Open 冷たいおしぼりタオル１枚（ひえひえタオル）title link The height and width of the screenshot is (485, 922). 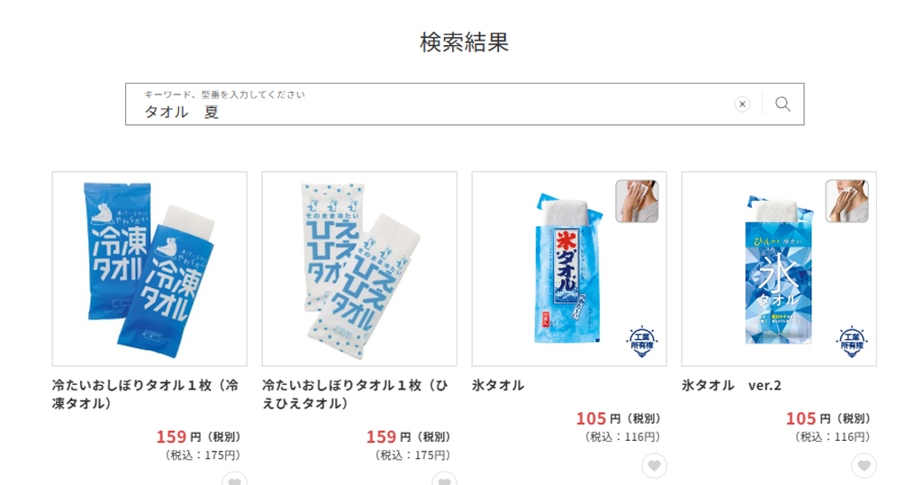pyautogui.click(x=355, y=394)
